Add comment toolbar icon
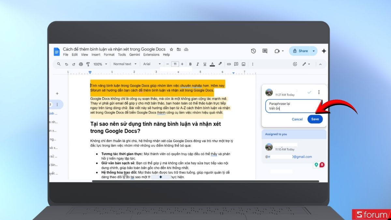Image resolution: width=391 pixels, height=220 pixels. coord(236,64)
